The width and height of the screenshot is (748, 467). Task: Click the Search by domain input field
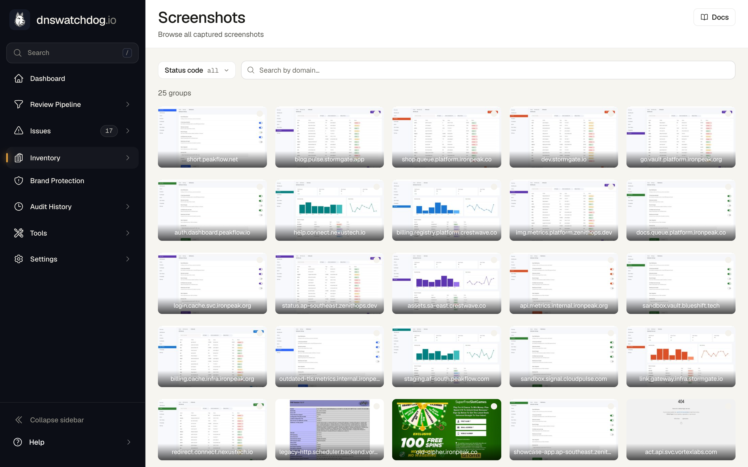pyautogui.click(x=488, y=70)
